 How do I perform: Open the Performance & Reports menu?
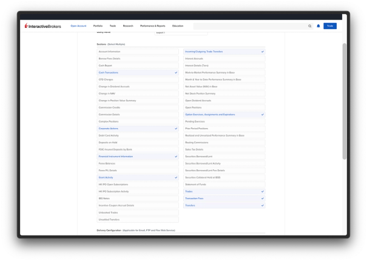point(153,26)
